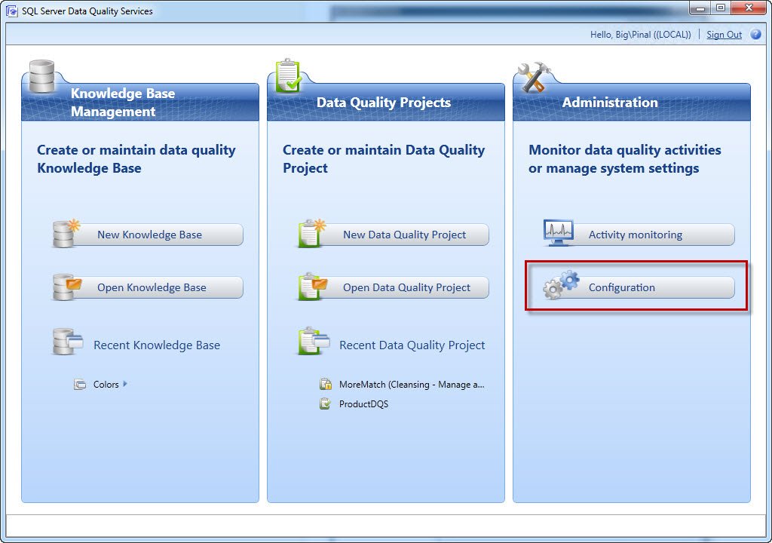772x543 pixels.
Task: Click the Recent Knowledge Base database icon
Action: [67, 342]
